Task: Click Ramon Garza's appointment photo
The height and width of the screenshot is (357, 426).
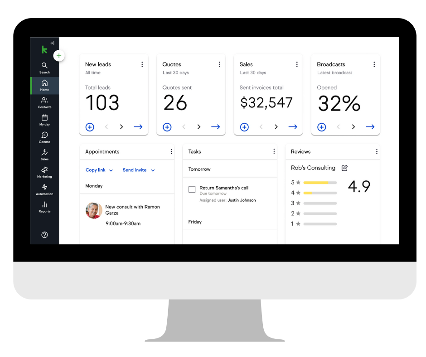Action: [x=94, y=210]
